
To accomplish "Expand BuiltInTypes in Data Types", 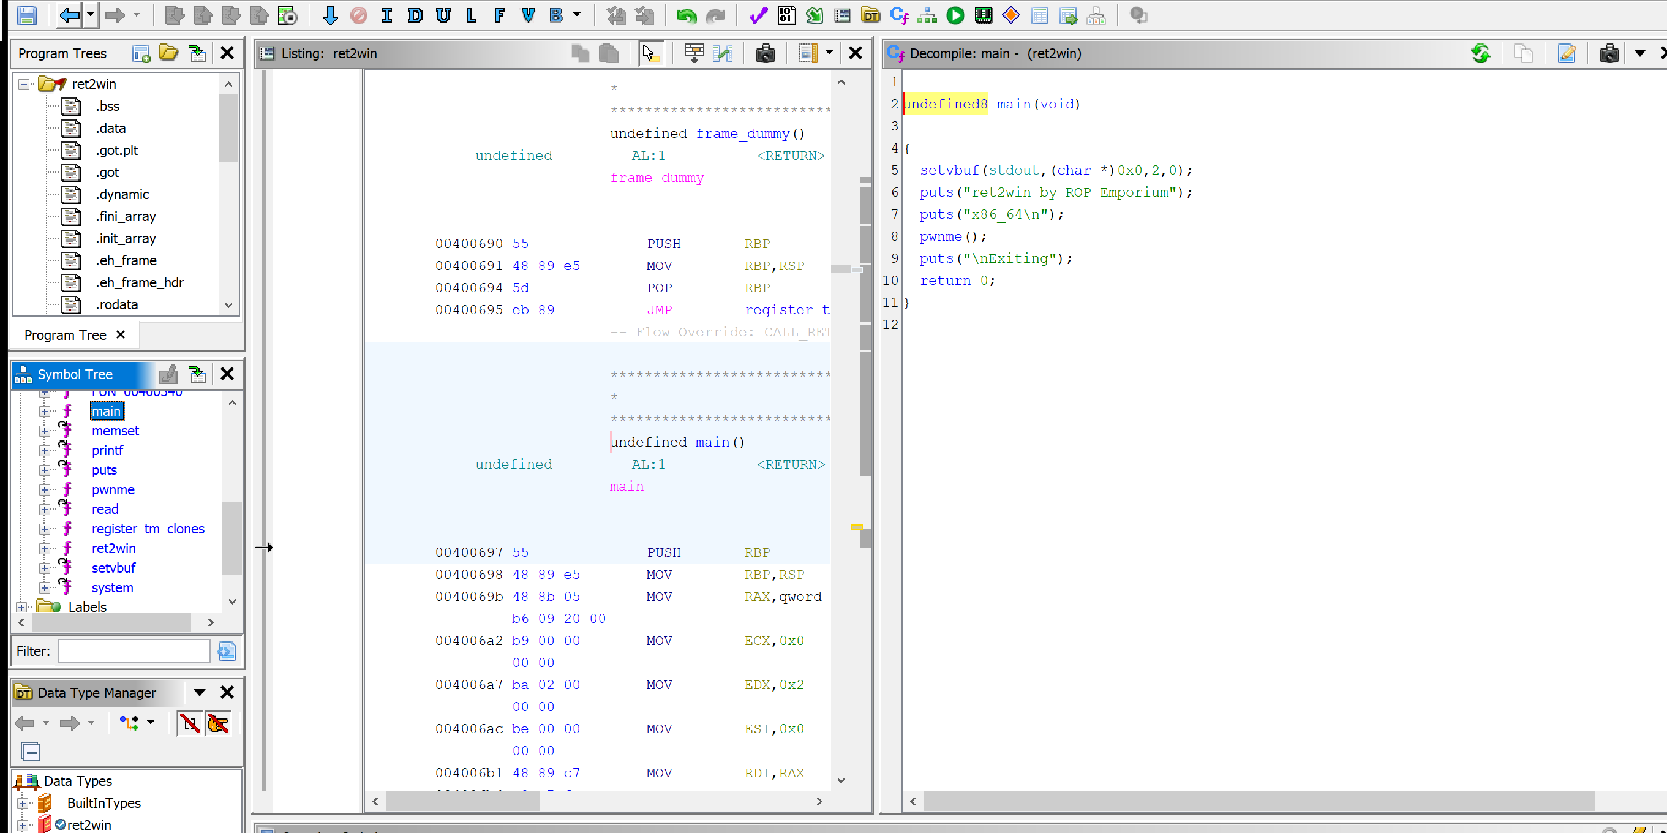I will pos(23,803).
